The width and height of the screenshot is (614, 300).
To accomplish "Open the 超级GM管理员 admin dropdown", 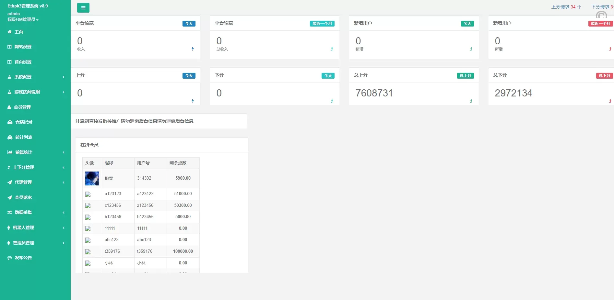I will point(23,20).
